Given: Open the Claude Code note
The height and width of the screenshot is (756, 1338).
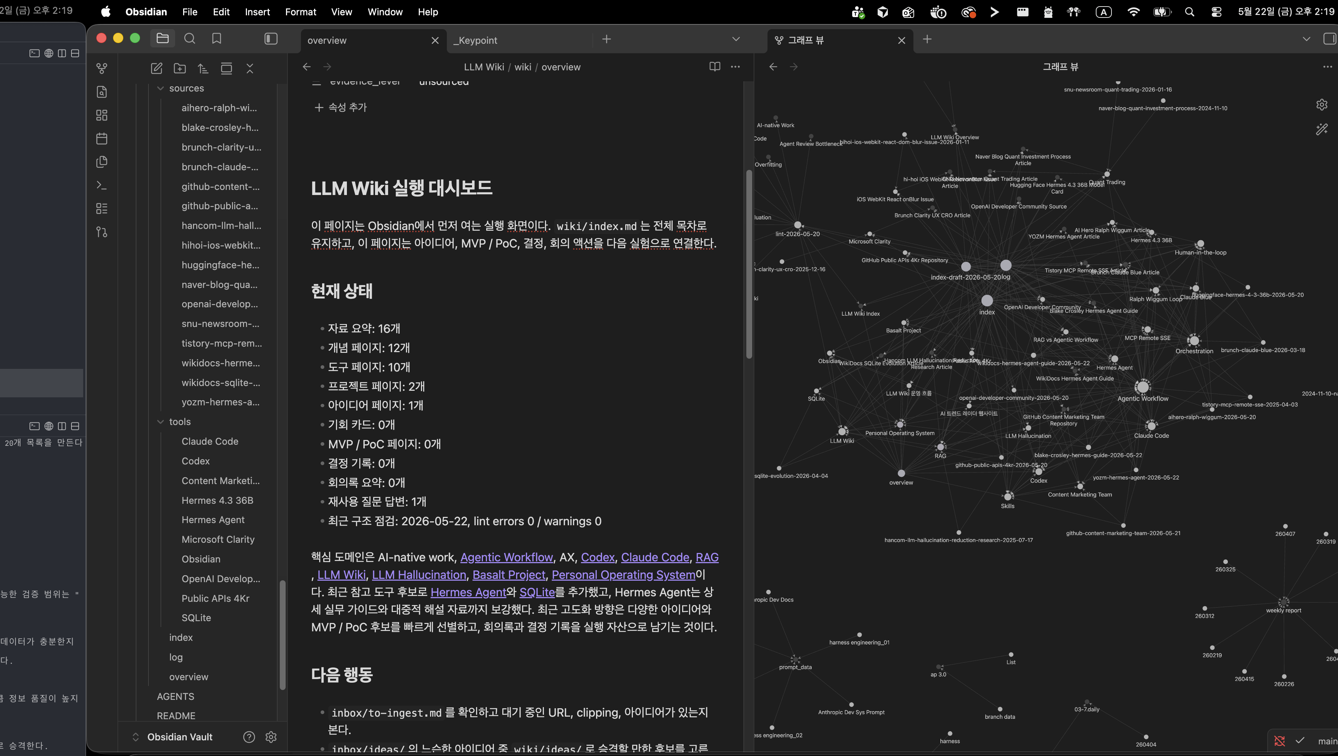Looking at the screenshot, I should (210, 441).
